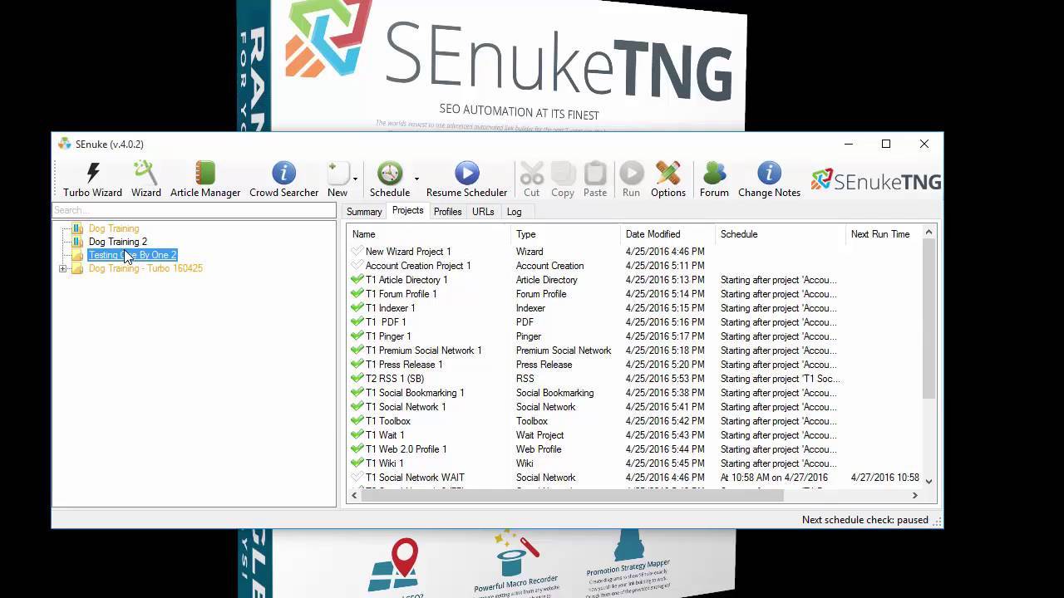Click the T1 Wiki 1 status checkmark
The image size is (1064, 598).
[357, 463]
